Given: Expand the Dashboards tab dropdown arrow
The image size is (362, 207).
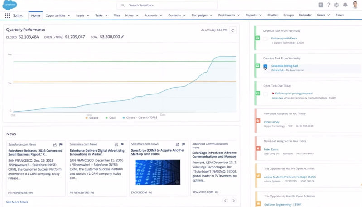Looking at the screenshot, I should pos(238,15).
